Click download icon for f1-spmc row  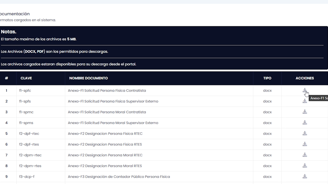pyautogui.click(x=304, y=112)
